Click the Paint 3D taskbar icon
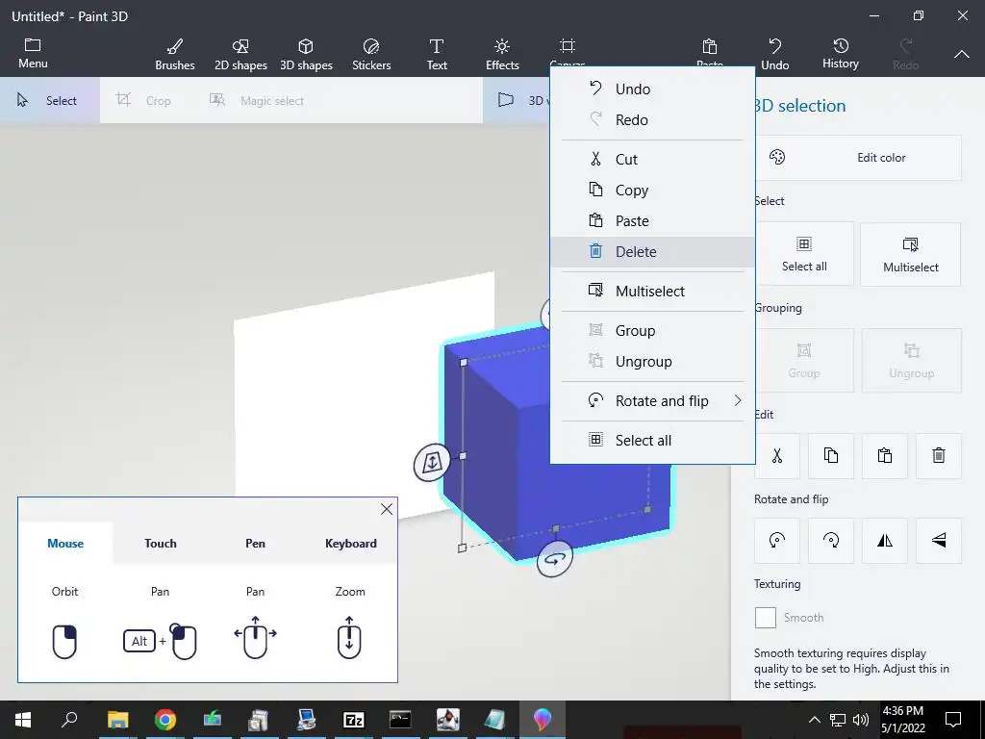The width and height of the screenshot is (985, 739). pyautogui.click(x=543, y=720)
